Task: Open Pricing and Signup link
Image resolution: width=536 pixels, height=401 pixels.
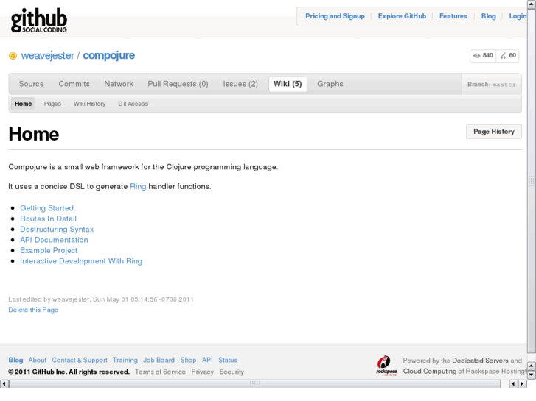Action: 335,16
